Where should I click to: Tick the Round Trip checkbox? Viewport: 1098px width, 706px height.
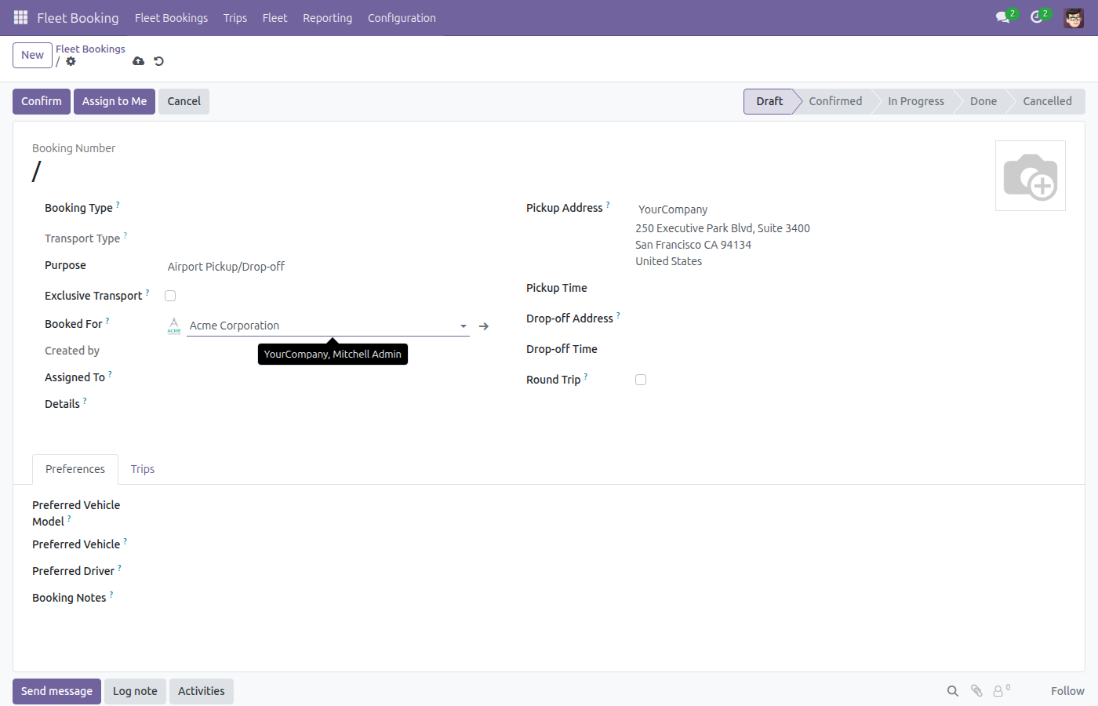pos(641,380)
